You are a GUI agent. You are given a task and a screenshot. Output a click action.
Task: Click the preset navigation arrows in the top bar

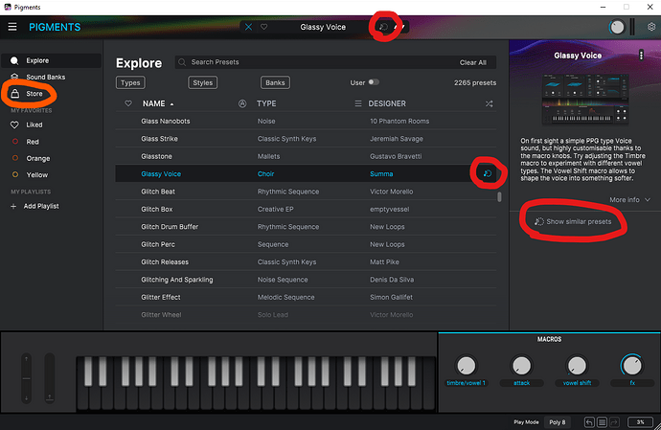point(399,27)
